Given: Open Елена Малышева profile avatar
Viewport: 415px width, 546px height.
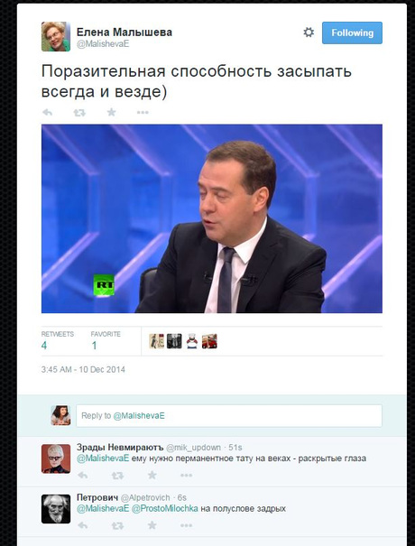Looking at the screenshot, I should coord(56,37).
